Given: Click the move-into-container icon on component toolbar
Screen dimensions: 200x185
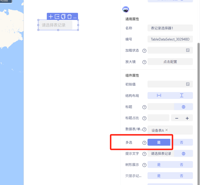Looking at the screenshot, I should tap(57, 17).
